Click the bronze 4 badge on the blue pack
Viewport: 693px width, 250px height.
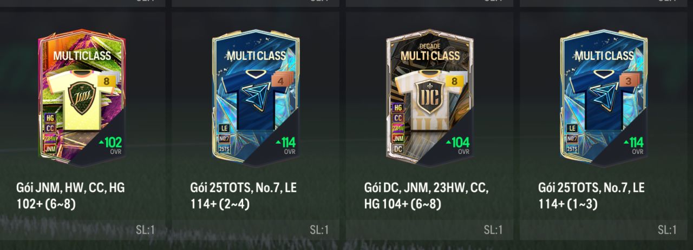coord(280,80)
